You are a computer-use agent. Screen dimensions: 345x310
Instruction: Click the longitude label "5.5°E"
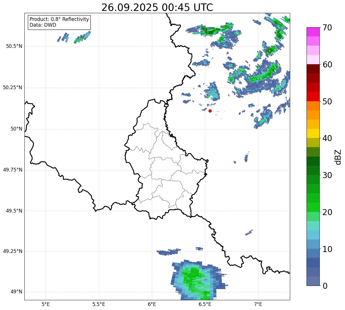pos(99,304)
